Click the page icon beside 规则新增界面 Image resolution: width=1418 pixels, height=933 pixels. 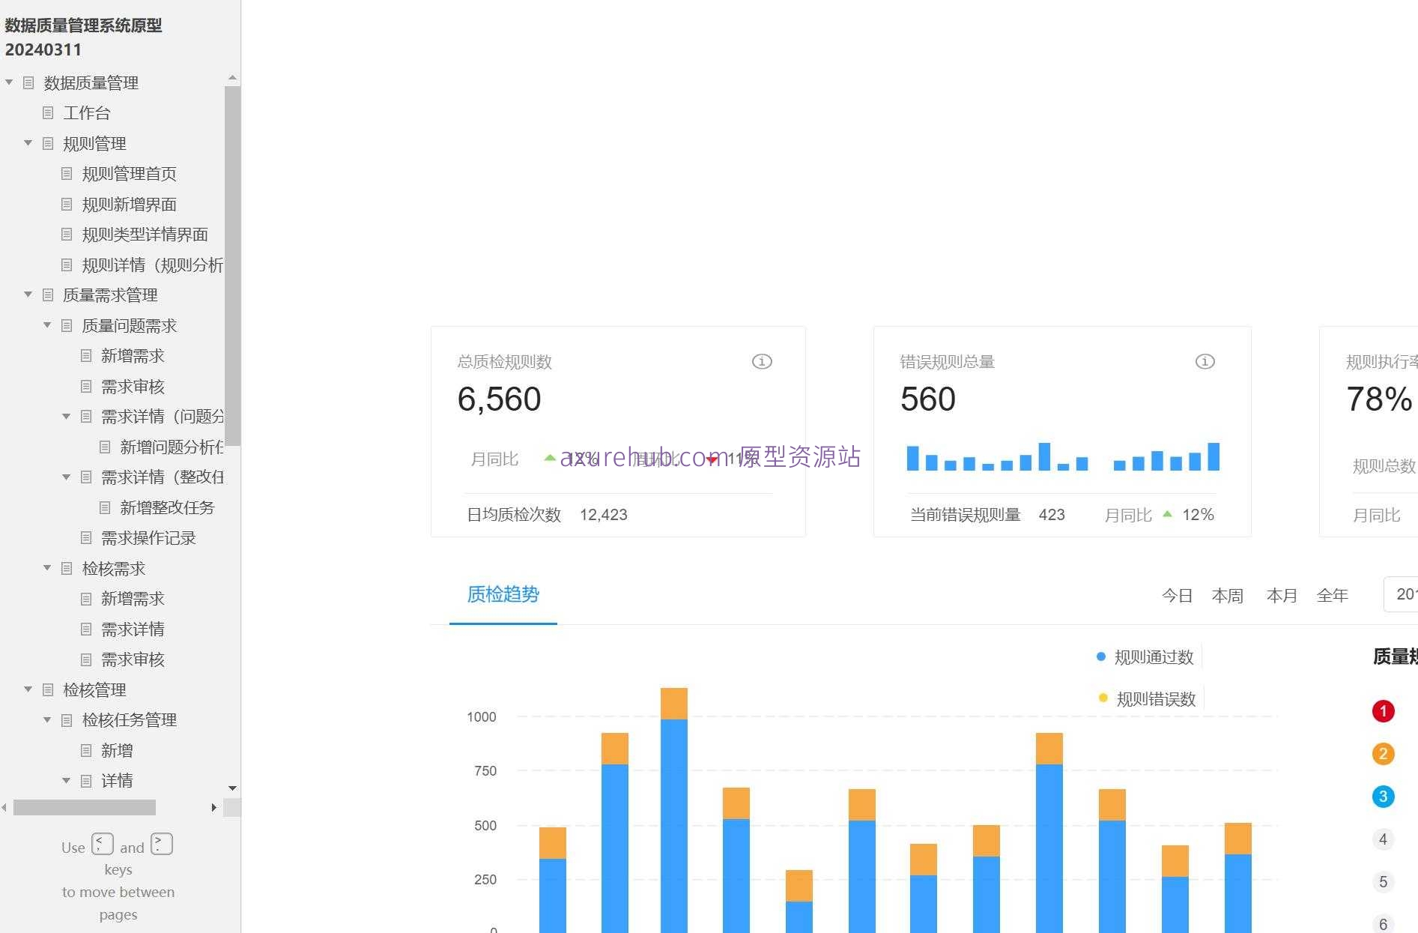click(67, 204)
